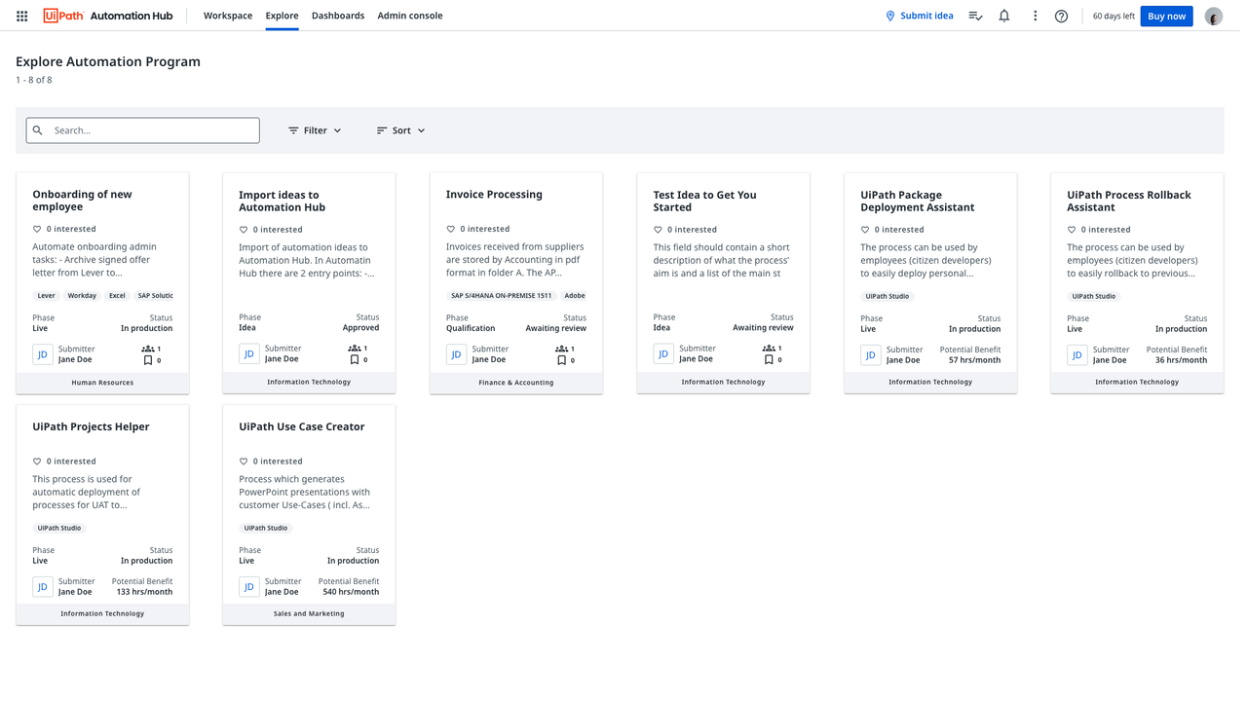
Task: Open the Admin console tab
Action: coord(409,16)
